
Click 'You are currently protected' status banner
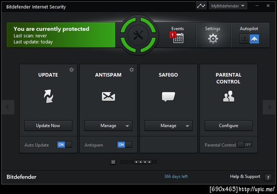[x=61, y=35]
